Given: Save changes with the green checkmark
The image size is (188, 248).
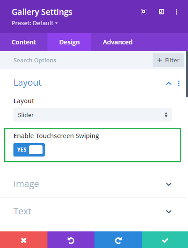Looking at the screenshot, I should [x=165, y=240].
